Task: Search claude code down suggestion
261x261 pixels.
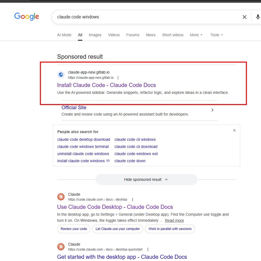Action: tap(130, 161)
